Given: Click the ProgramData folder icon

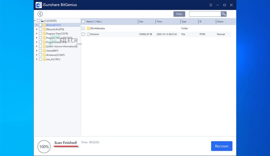Looking at the screenshot, I should point(44,42).
